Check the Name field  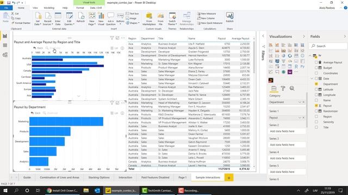tap(316, 100)
